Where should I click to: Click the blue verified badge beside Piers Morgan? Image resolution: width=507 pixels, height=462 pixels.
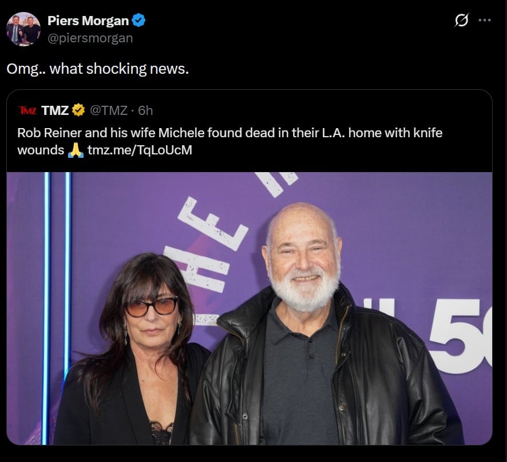[x=139, y=21]
